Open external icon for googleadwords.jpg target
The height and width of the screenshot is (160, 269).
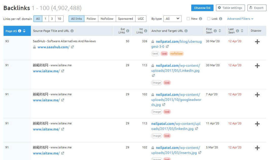(x=164, y=104)
